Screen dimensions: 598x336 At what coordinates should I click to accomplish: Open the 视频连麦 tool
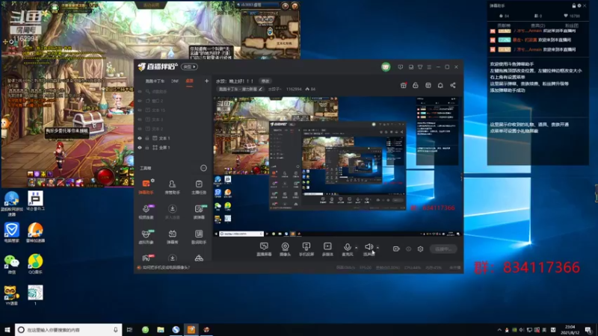146,212
